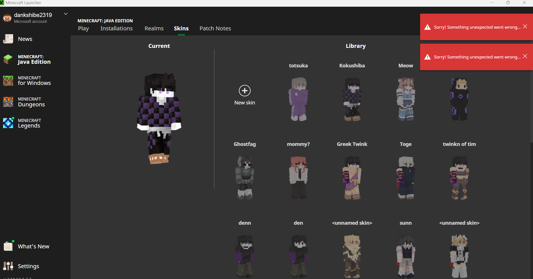533x279 pixels.
Task: Choose the Greek Twink skin thumbnail
Action: point(352,178)
